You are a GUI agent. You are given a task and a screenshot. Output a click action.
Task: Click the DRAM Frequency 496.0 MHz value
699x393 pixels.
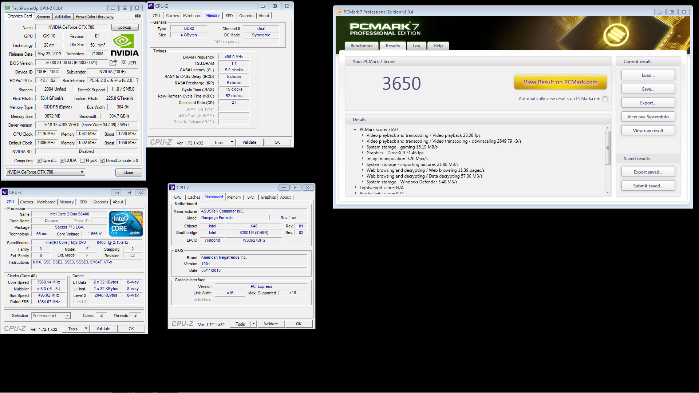[234, 57]
